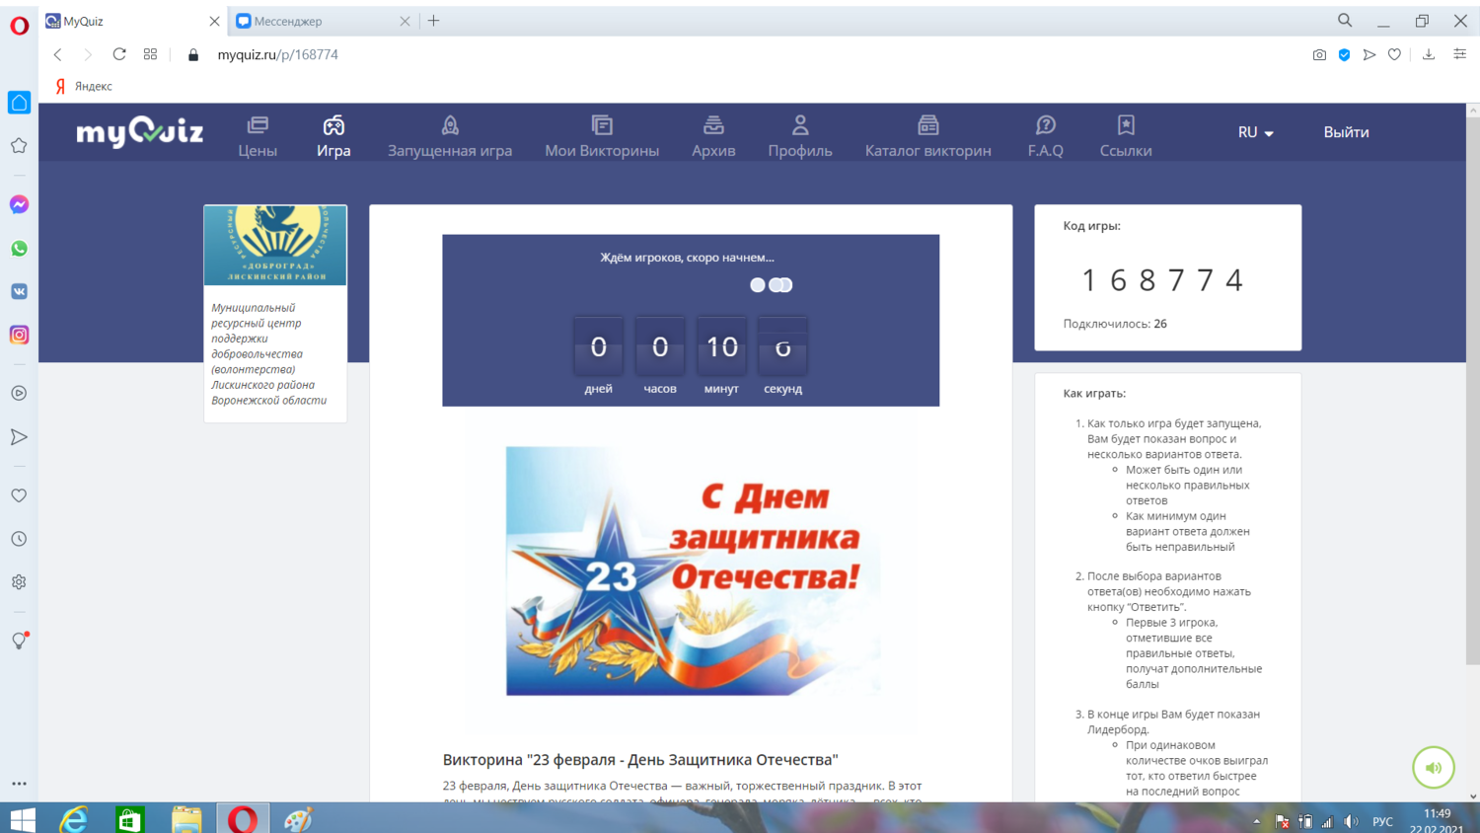Screen dimensions: 1480x833
Task: Open Каталог викторин page
Action: 927,136
